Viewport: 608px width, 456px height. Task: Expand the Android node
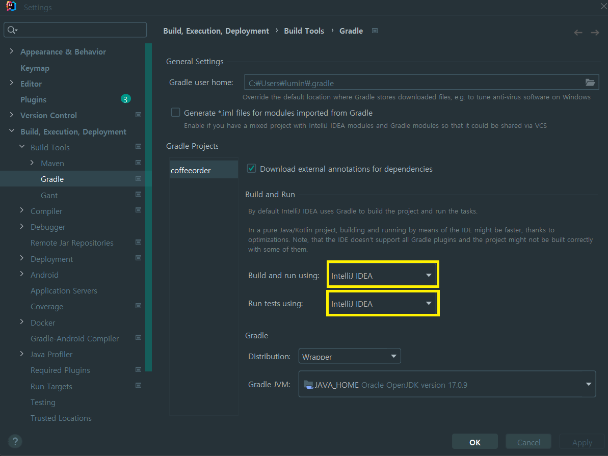coord(22,274)
